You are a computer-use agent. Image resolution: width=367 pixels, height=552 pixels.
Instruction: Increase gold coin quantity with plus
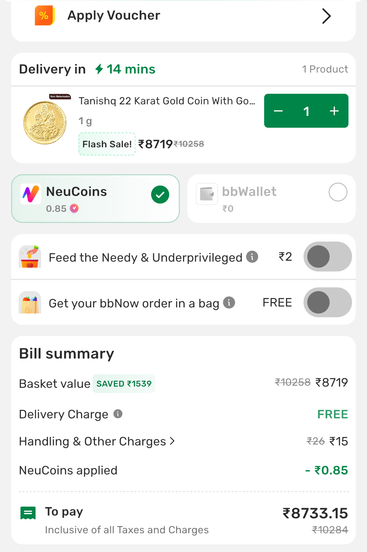click(x=334, y=111)
